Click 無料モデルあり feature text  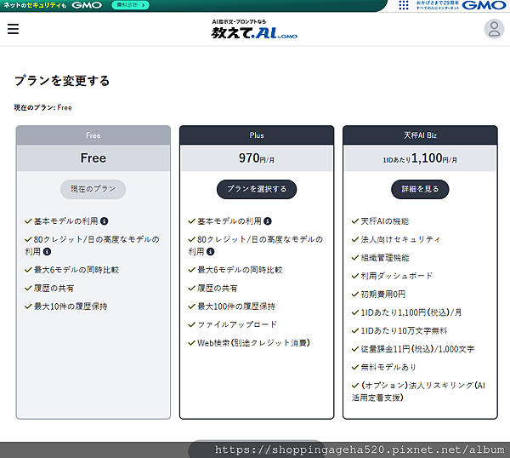pos(388,368)
